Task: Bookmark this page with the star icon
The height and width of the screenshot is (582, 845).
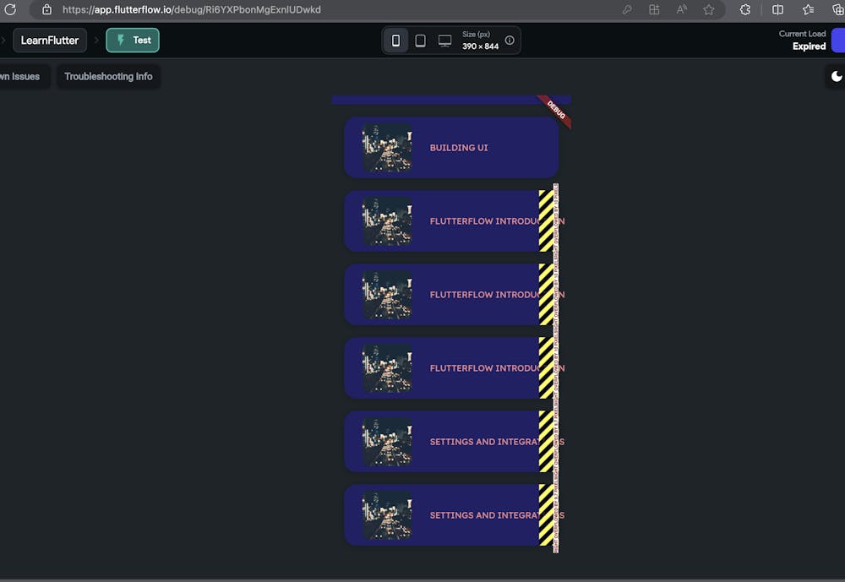Action: (x=709, y=9)
